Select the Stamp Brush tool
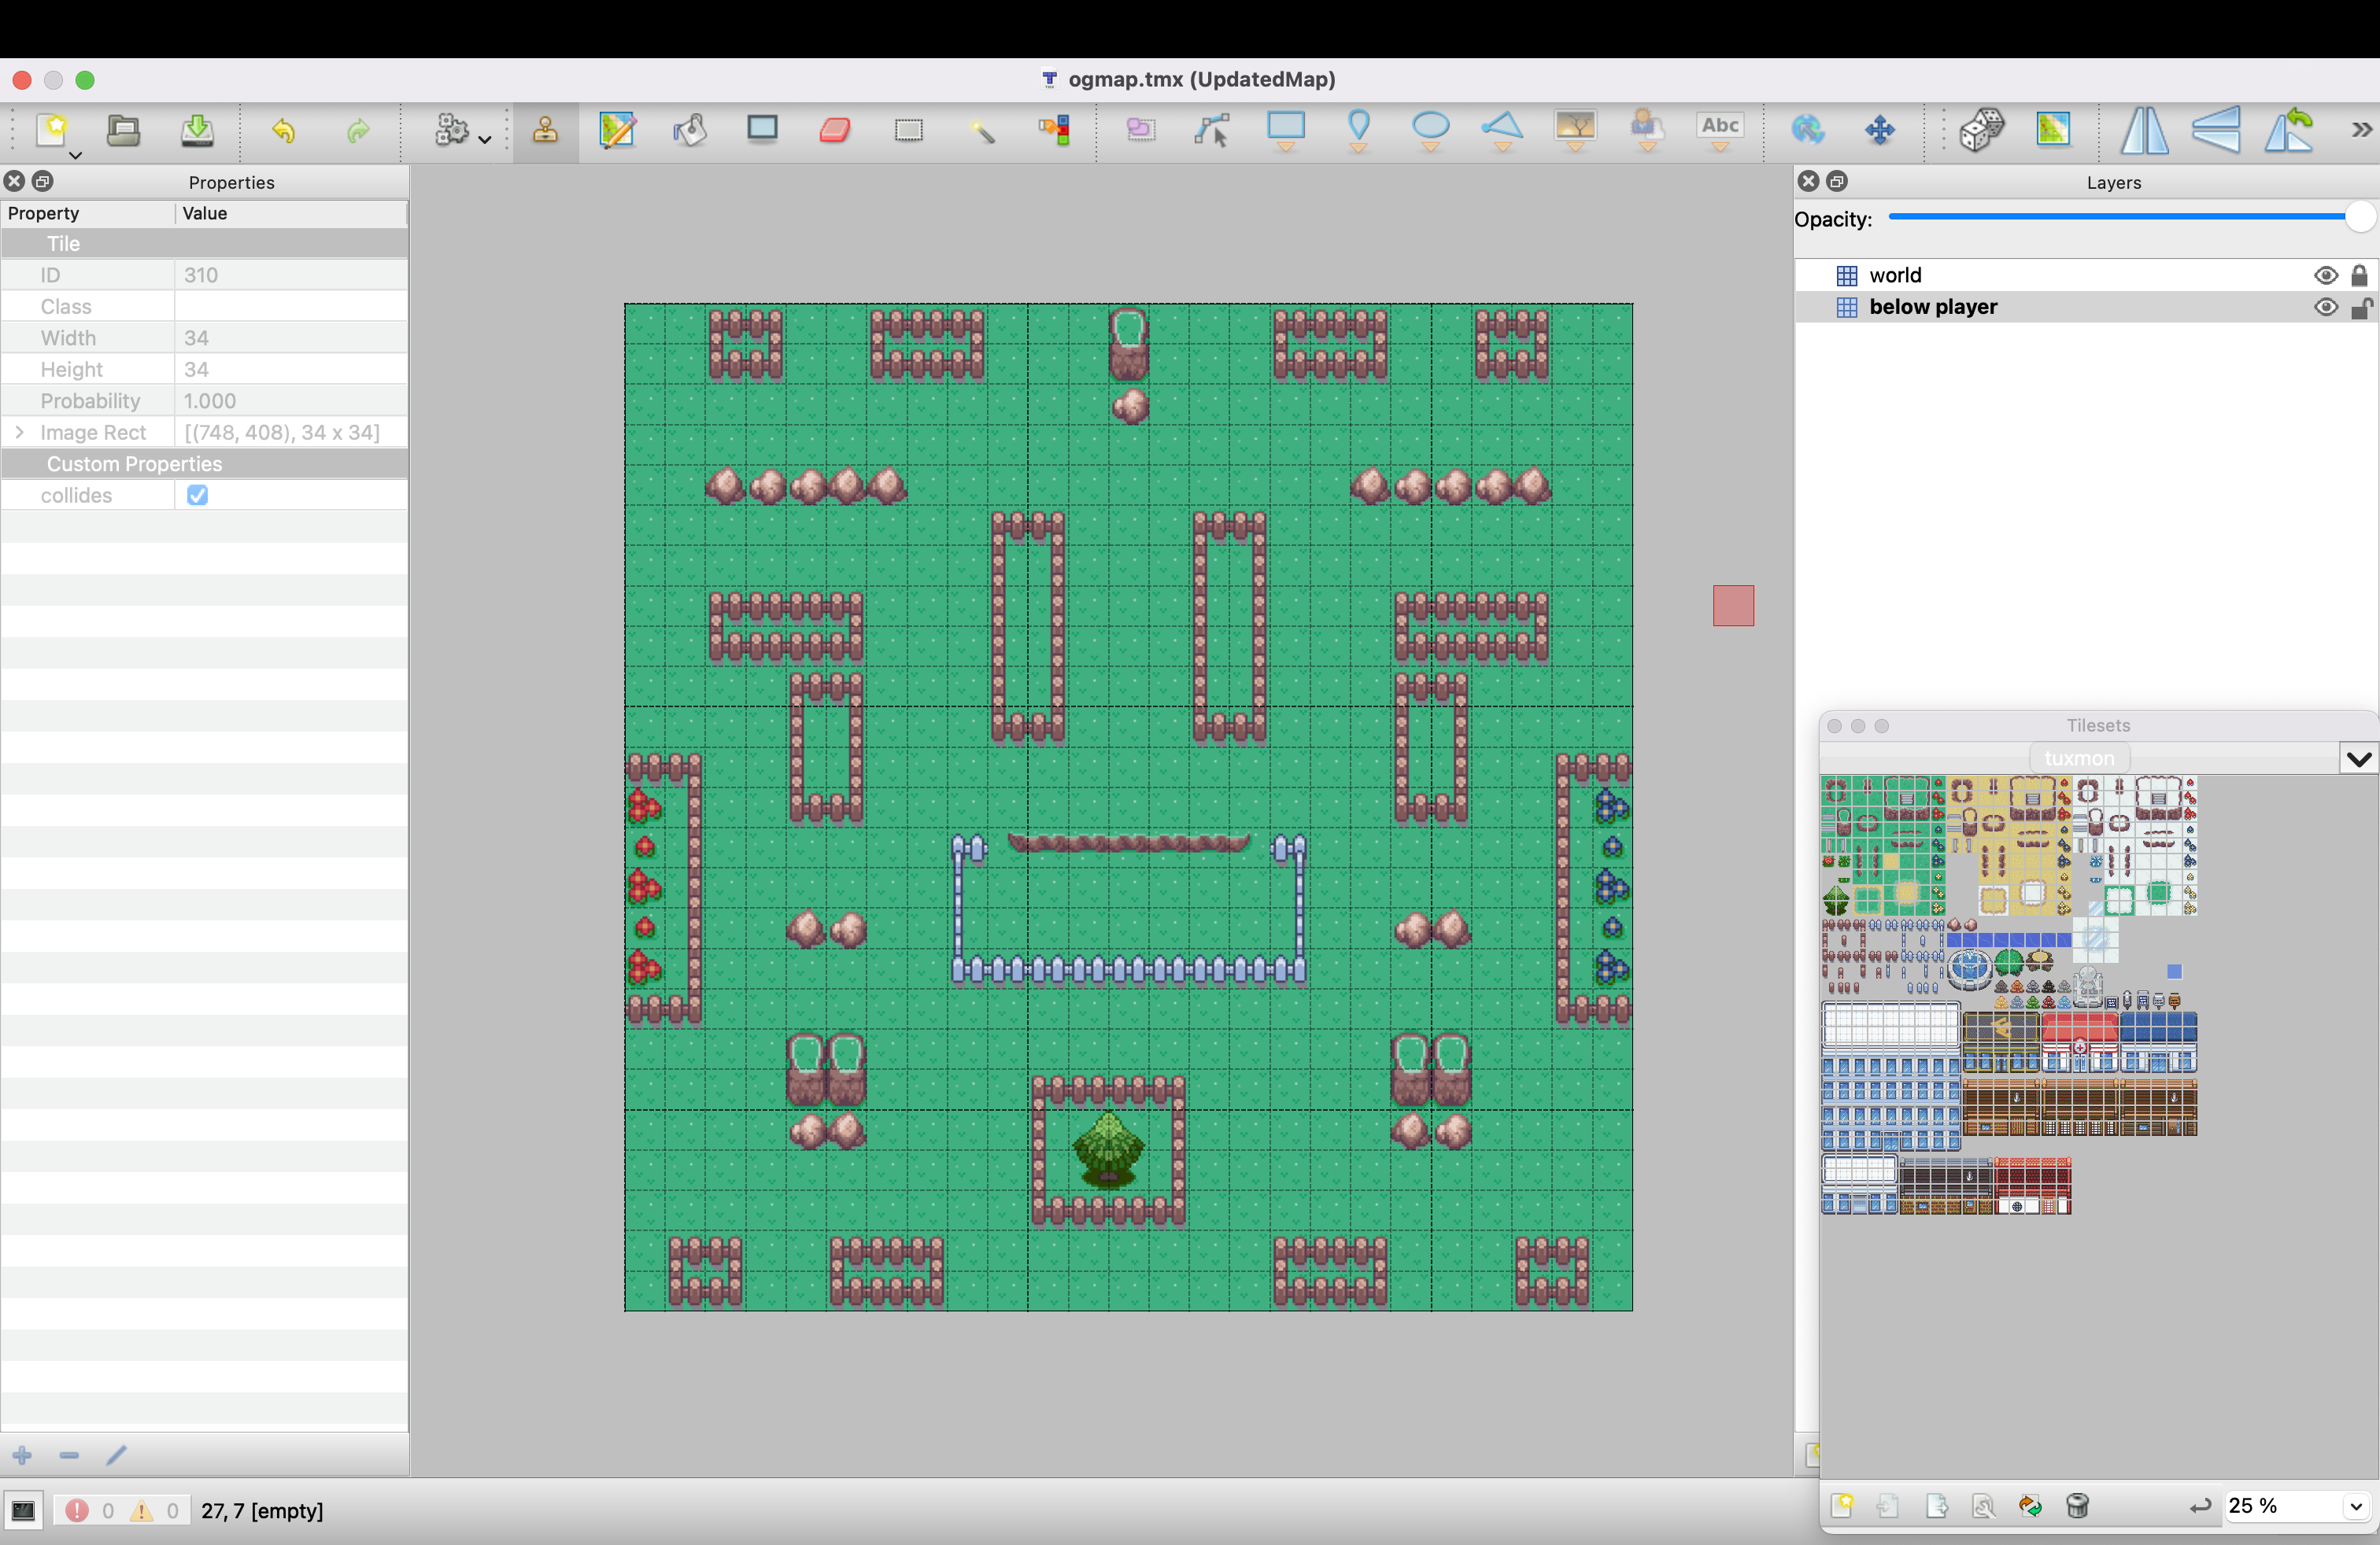Viewport: 2380px width, 1545px height. click(545, 131)
